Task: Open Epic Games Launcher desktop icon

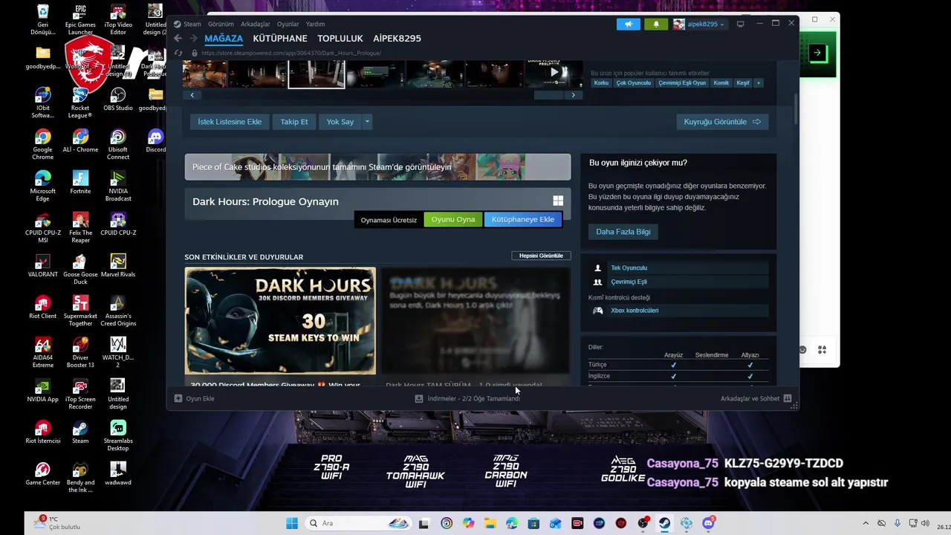Action: coord(80,20)
